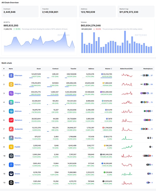The width and height of the screenshot is (156, 191).
Task: Click the Contract column header
Action: pos(55,69)
